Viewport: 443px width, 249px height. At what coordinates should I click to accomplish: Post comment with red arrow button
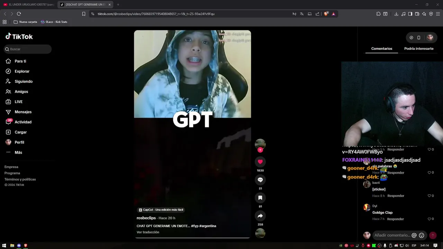pos(433,235)
